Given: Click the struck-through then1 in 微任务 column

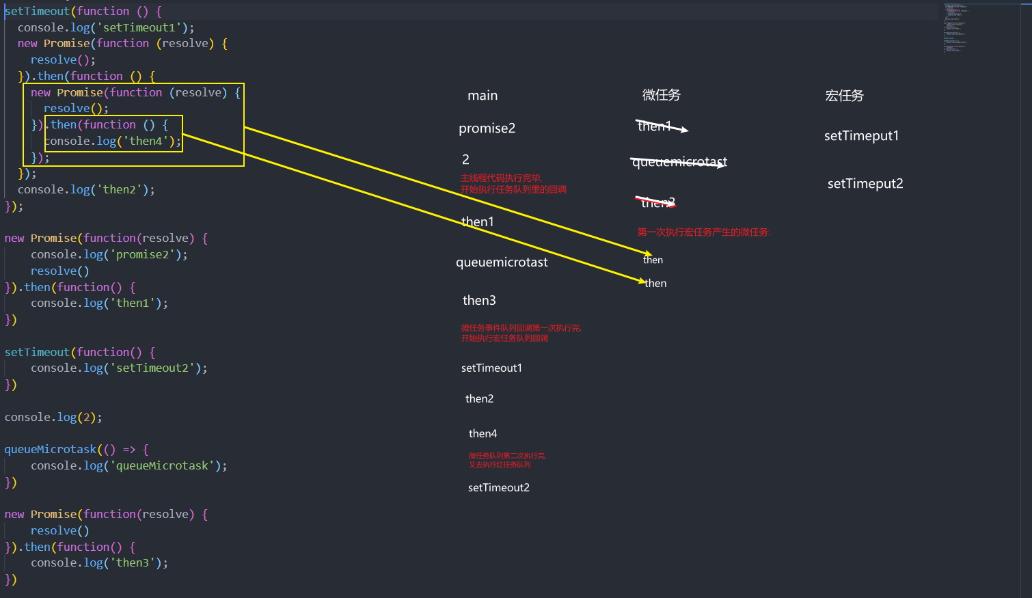Looking at the screenshot, I should [654, 126].
